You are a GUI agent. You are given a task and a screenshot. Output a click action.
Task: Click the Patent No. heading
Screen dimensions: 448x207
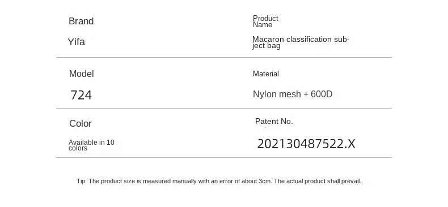pyautogui.click(x=274, y=121)
